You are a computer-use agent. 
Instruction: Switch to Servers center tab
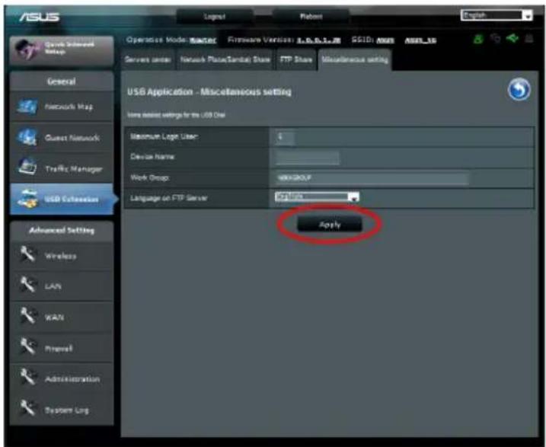point(148,59)
